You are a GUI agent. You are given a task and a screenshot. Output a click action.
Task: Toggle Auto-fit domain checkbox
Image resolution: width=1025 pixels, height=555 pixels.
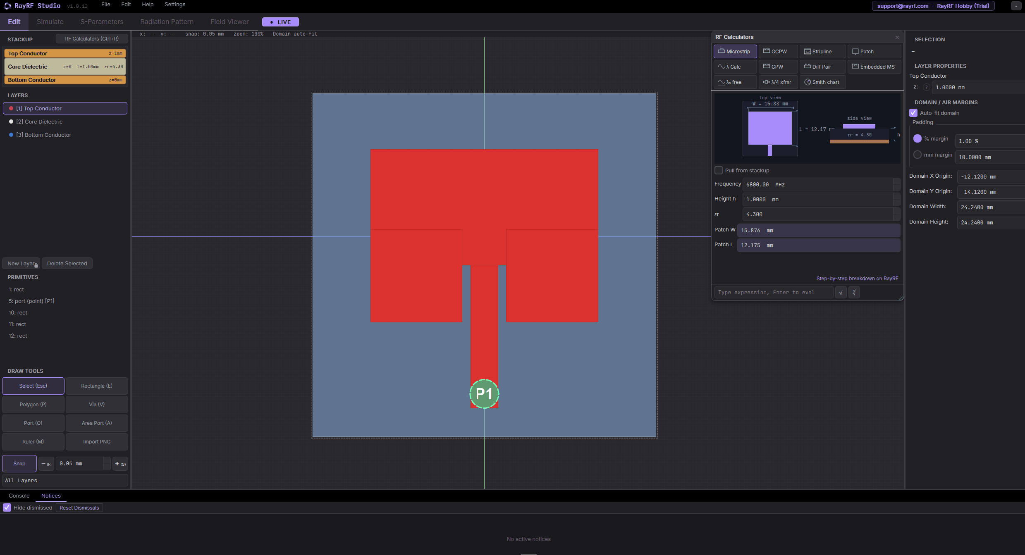tap(913, 113)
